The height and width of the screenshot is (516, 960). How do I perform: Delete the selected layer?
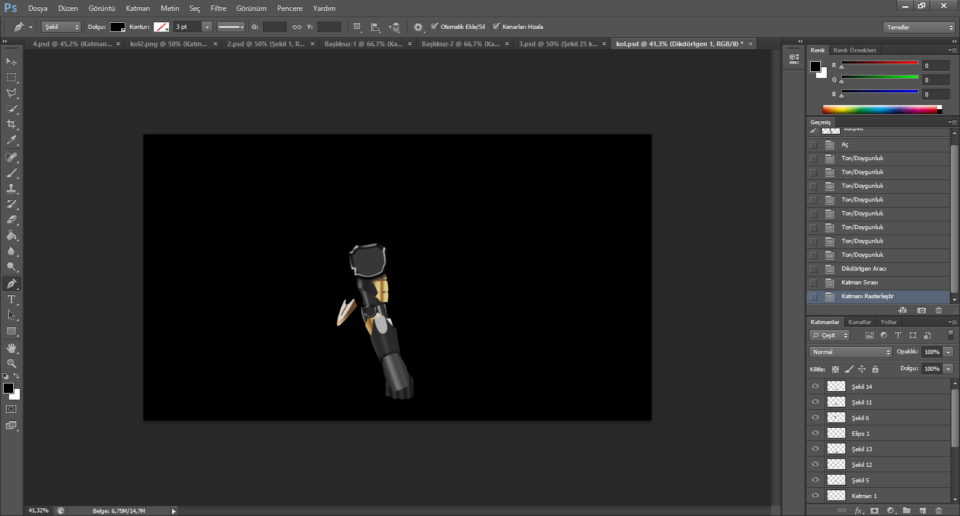(x=939, y=511)
